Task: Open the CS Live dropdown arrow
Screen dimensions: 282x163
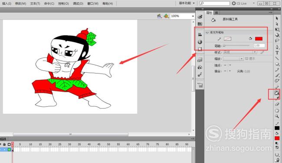Action: pyautogui.click(x=254, y=3)
